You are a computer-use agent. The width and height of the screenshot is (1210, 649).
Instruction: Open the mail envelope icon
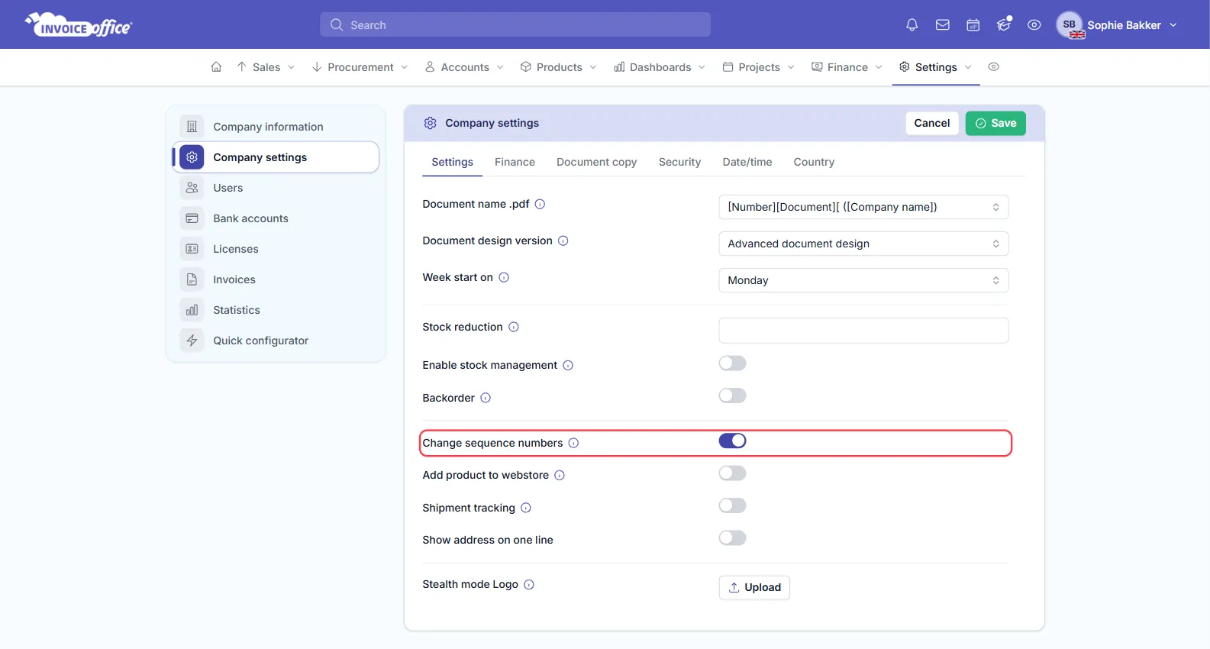click(x=942, y=25)
